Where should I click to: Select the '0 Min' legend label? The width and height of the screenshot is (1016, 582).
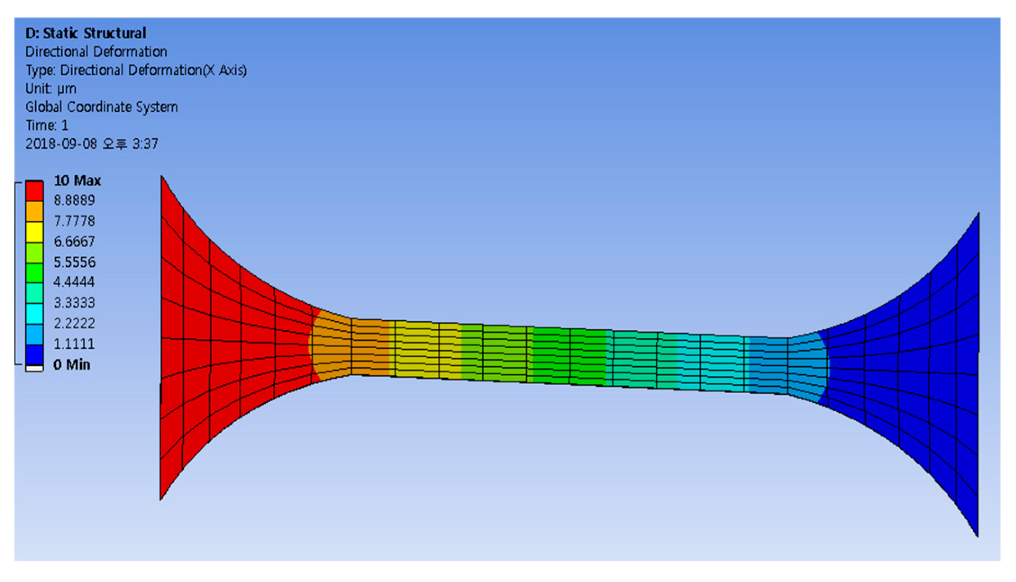click(x=72, y=364)
